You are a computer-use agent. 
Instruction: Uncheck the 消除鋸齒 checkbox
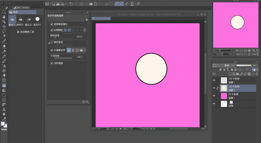[x=52, y=63]
